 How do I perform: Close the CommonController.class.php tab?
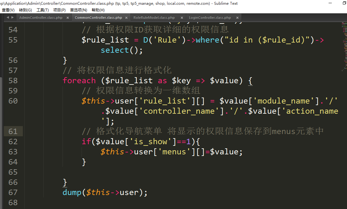[127, 18]
